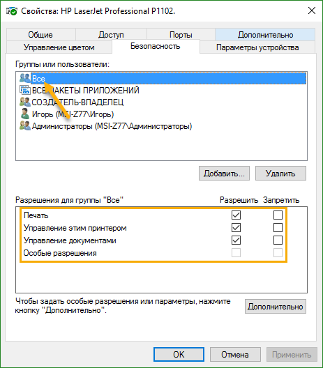Click Запретить checkbox for Особые разрешения

click(278, 253)
